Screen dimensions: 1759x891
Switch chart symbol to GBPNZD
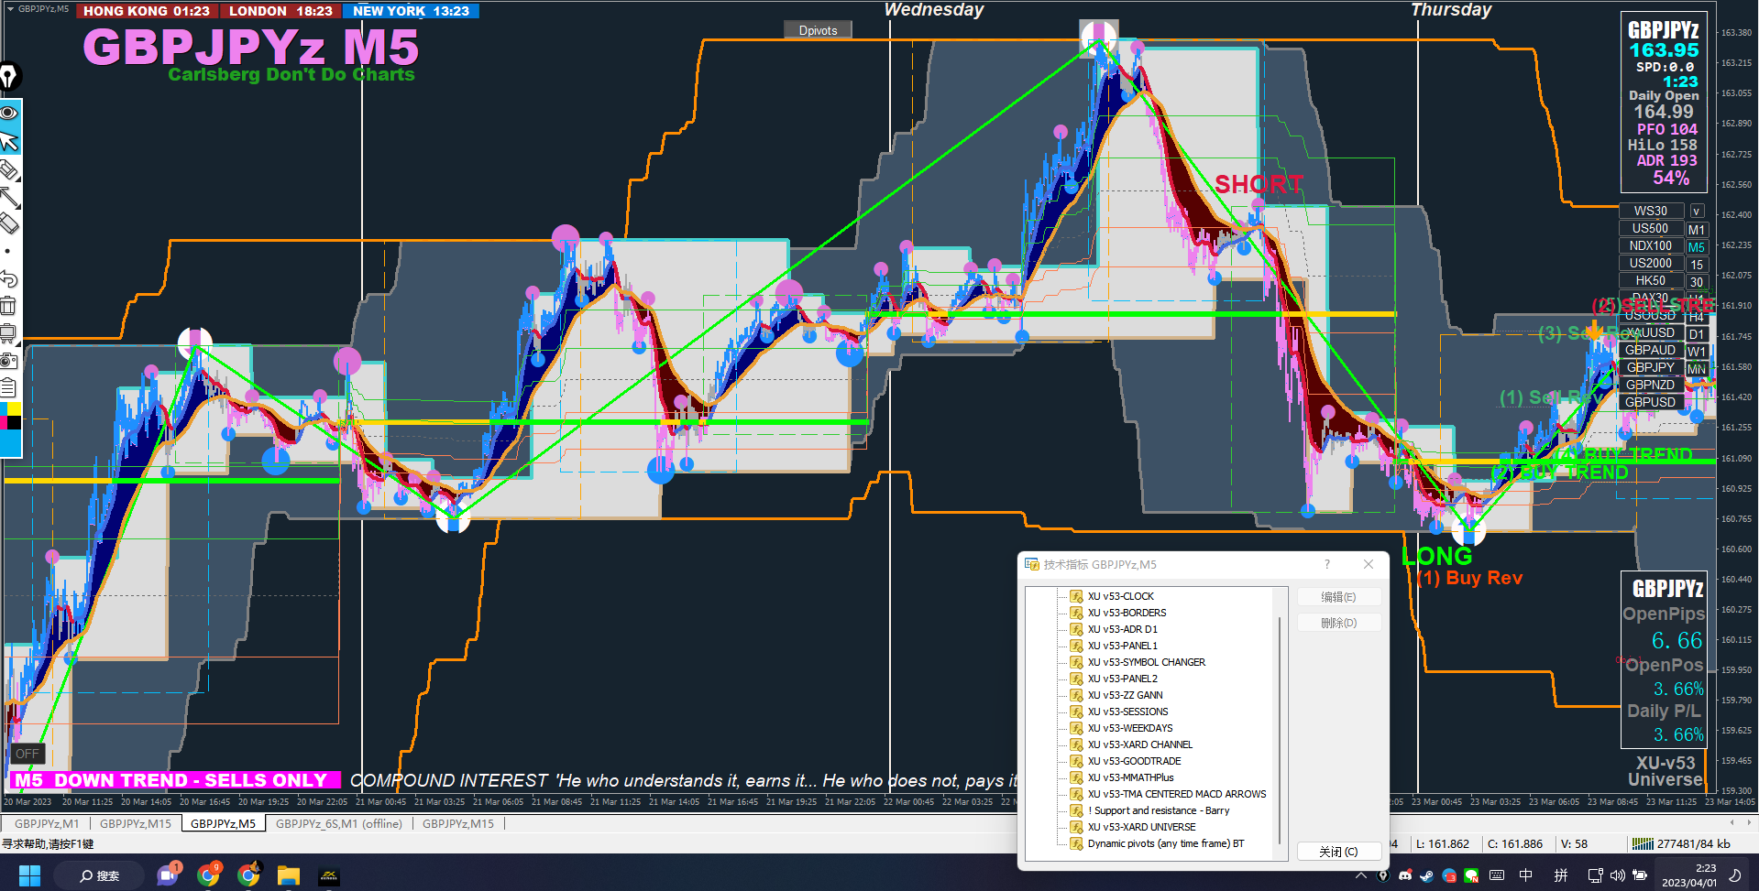[1651, 385]
